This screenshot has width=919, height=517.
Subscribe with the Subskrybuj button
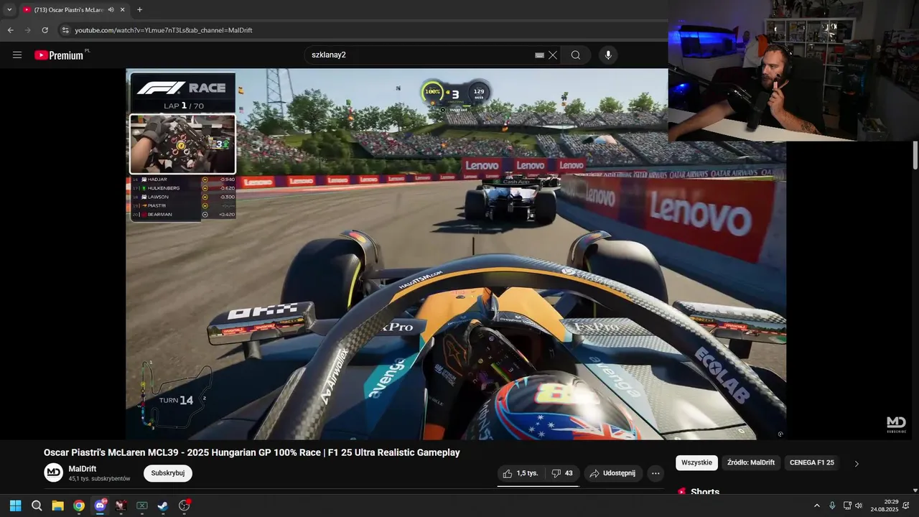pyautogui.click(x=168, y=473)
